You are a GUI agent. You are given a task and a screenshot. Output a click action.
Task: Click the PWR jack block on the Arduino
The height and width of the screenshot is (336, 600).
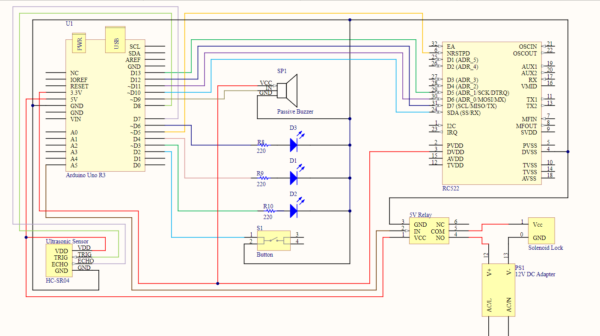point(79,42)
